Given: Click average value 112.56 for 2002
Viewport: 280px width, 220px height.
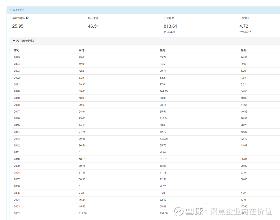Looking at the screenshot, I should click(x=83, y=214).
